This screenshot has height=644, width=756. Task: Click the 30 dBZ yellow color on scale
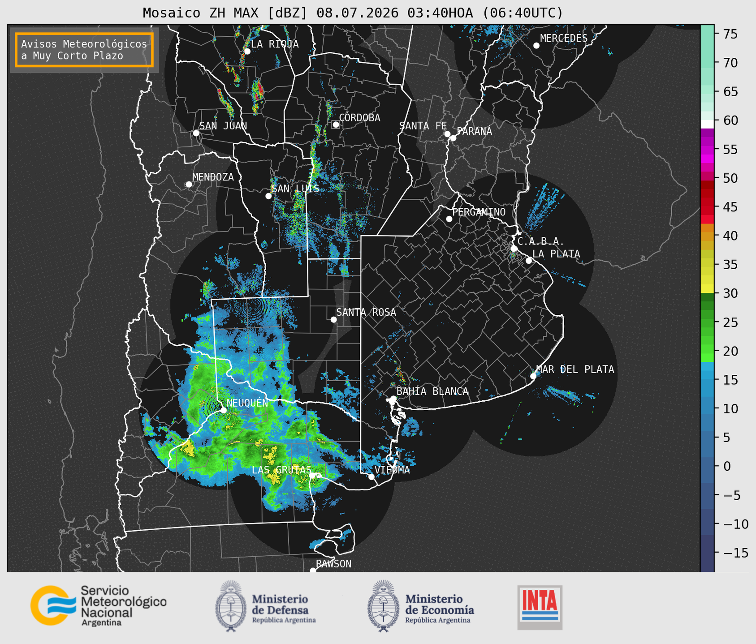coord(707,288)
